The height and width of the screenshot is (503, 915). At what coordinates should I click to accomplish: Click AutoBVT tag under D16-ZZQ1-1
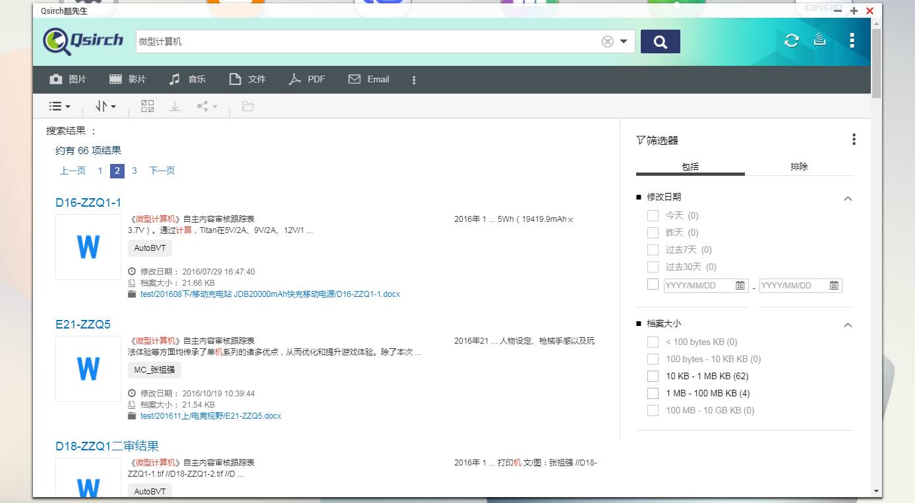pos(150,248)
